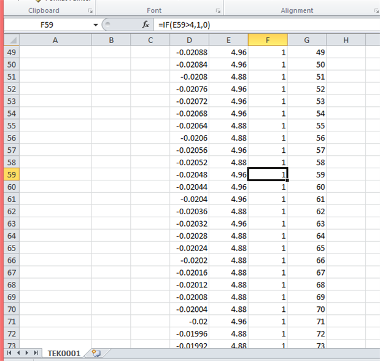Click the Name Box showing F59
The width and height of the screenshot is (380, 361).
[x=49, y=25]
